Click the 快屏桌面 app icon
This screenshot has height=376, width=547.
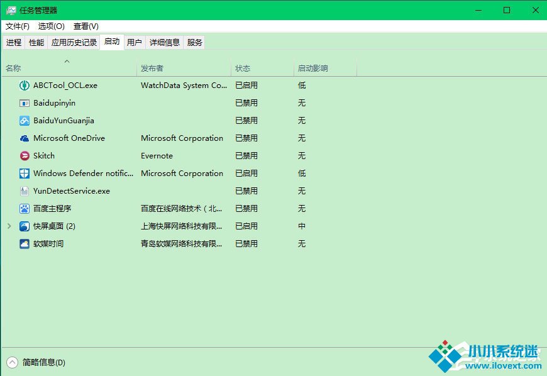24,226
